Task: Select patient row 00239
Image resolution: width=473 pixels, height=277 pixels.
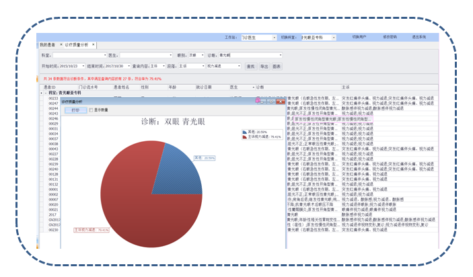Action: click(53, 164)
